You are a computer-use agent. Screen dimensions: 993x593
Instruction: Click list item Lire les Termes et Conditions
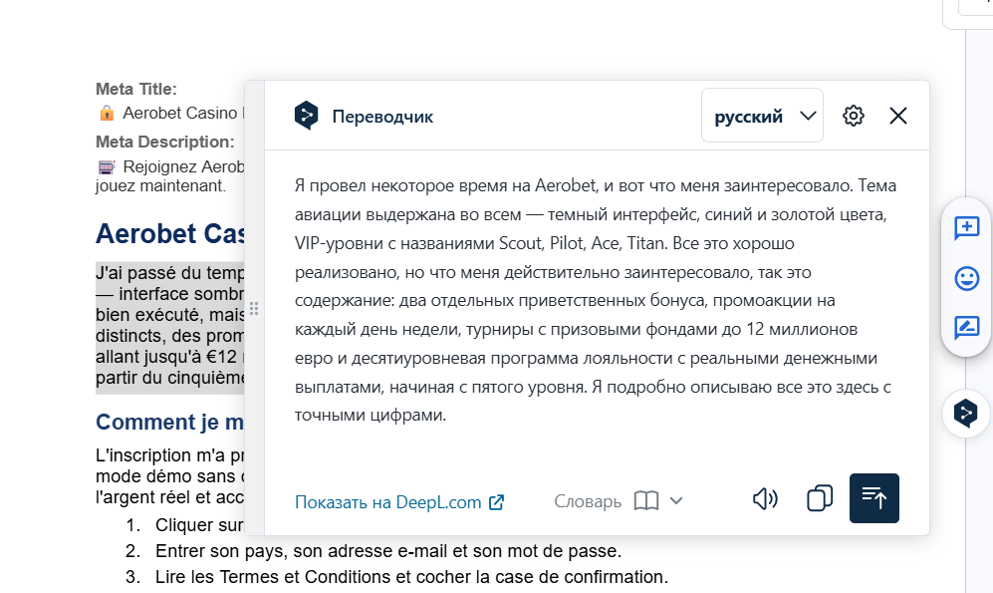(x=411, y=577)
